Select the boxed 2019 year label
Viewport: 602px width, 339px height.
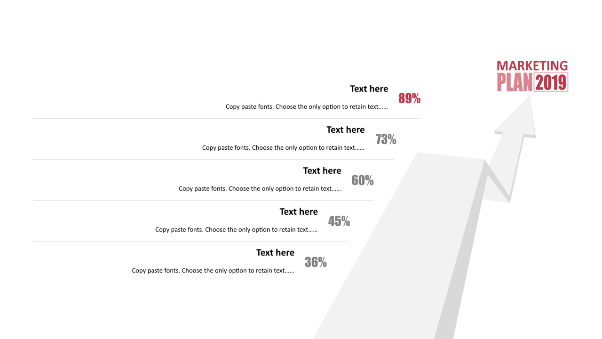click(x=551, y=82)
